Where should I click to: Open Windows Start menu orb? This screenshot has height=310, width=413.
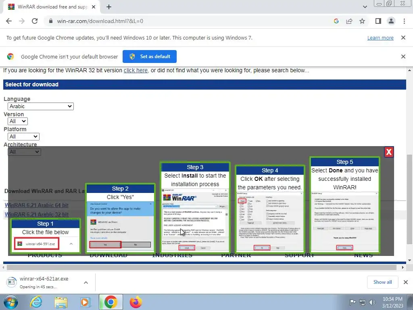10,302
